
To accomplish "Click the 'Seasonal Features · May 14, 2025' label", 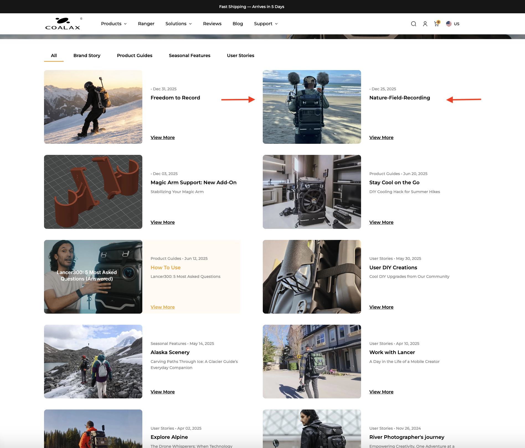I will (182, 344).
